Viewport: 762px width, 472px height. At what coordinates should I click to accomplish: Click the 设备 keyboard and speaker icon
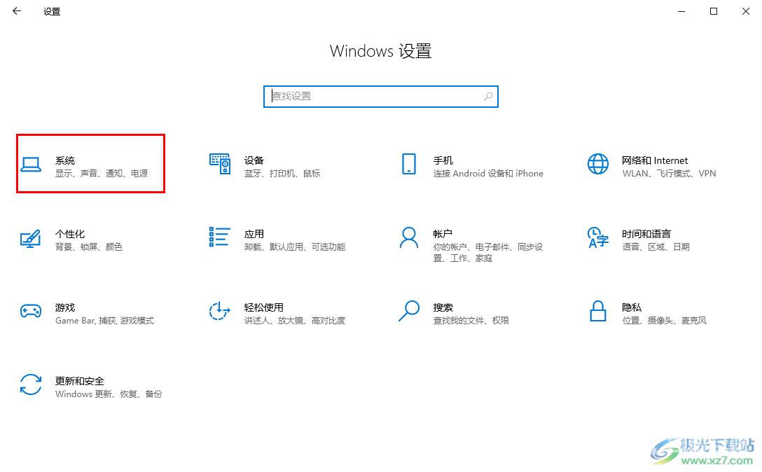click(220, 164)
